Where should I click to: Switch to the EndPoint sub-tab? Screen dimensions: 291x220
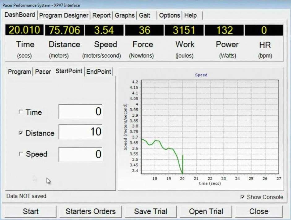point(99,72)
